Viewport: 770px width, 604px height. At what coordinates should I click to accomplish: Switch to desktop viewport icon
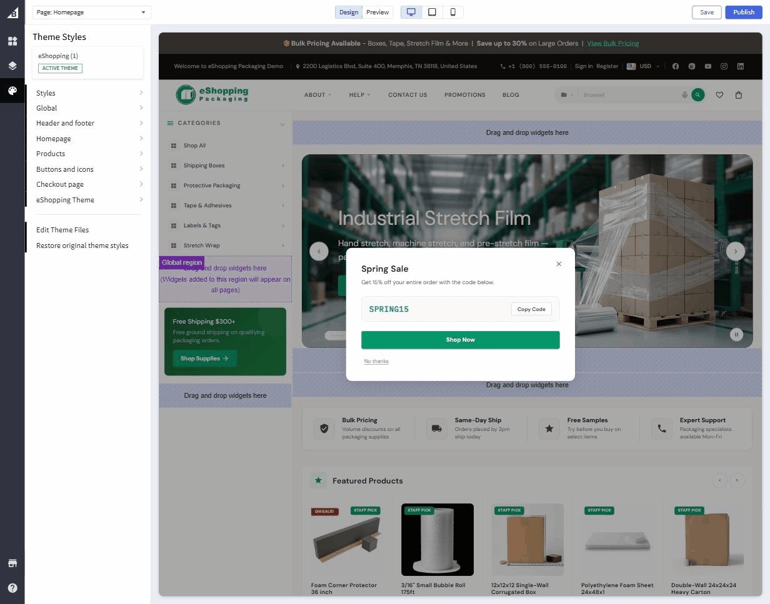(x=411, y=12)
